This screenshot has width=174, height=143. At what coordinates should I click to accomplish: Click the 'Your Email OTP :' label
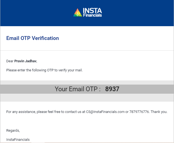(x=78, y=89)
